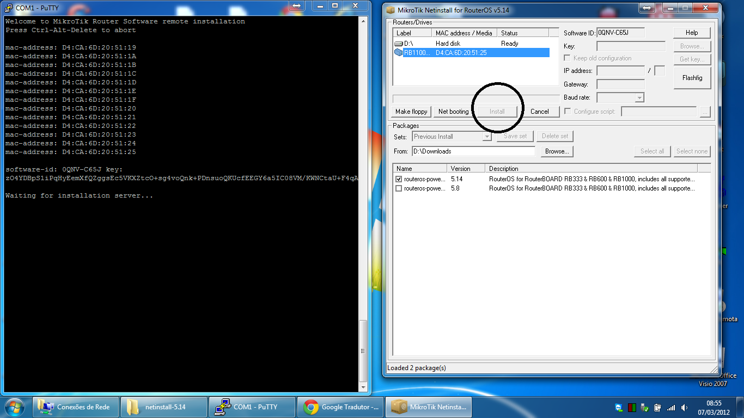This screenshot has width=744, height=418.
Task: Click the Show desktop button
Action: [x=740, y=407]
